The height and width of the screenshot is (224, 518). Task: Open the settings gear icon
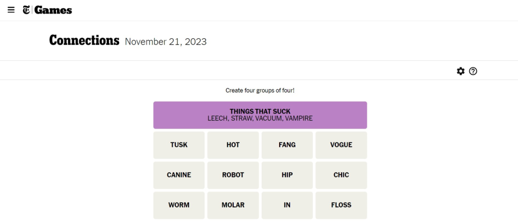pyautogui.click(x=461, y=71)
